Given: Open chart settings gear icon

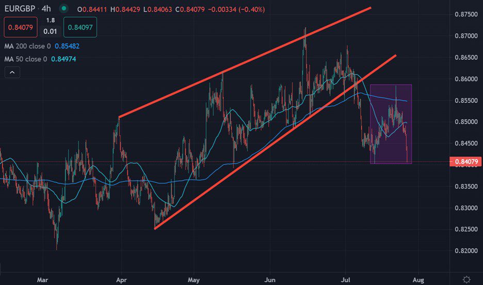Looking at the screenshot, I should click(x=466, y=279).
